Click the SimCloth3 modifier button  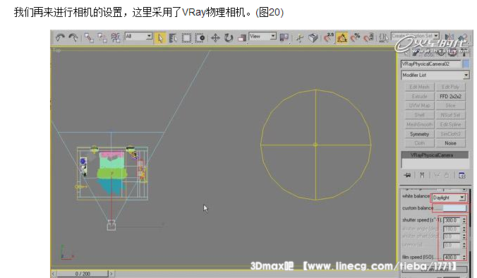[450, 134]
